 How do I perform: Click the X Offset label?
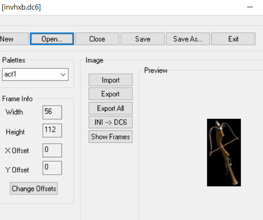(17, 151)
